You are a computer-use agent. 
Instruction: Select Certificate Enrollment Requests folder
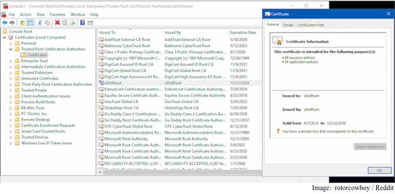pyautogui.click(x=48, y=125)
